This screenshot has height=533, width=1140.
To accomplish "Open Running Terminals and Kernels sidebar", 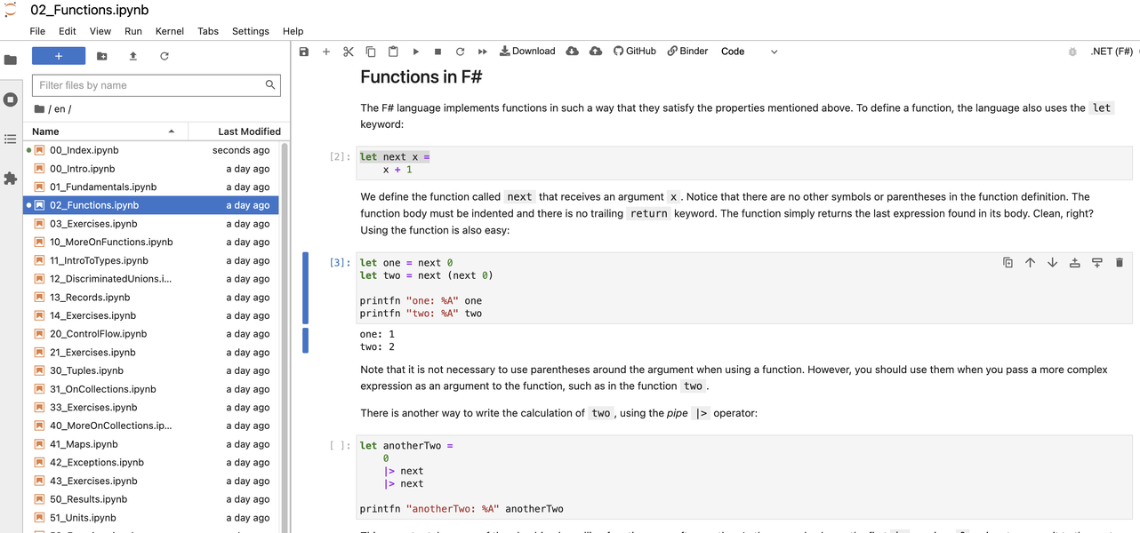I will click(x=11, y=99).
